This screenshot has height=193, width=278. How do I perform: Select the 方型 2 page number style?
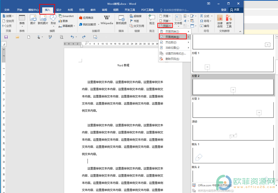pos(233,85)
